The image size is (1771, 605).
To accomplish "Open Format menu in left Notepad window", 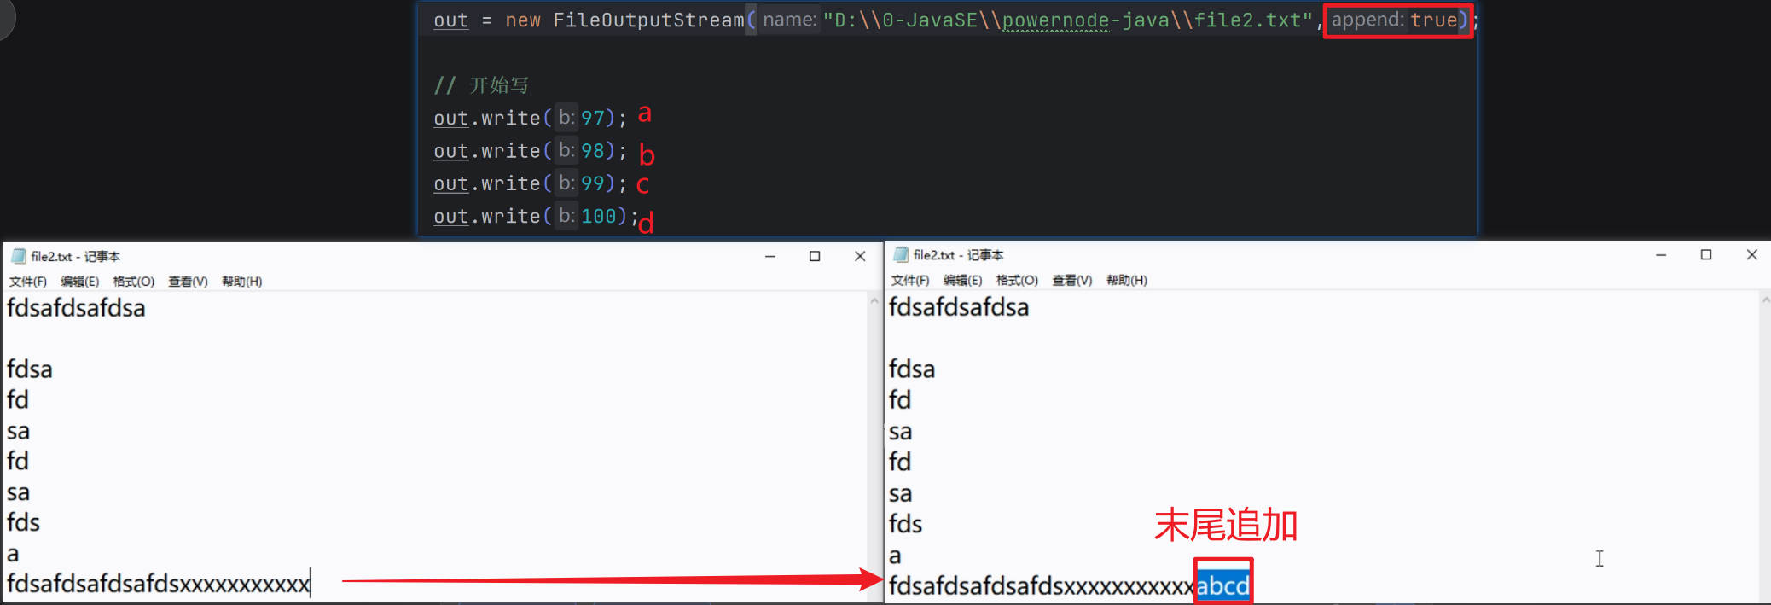I will [x=133, y=282].
